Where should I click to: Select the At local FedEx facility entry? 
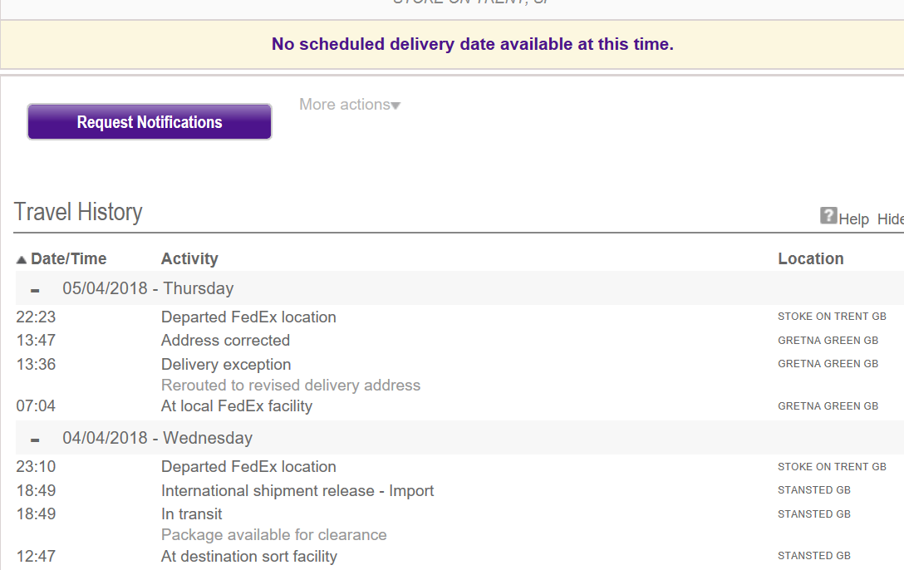[237, 406]
